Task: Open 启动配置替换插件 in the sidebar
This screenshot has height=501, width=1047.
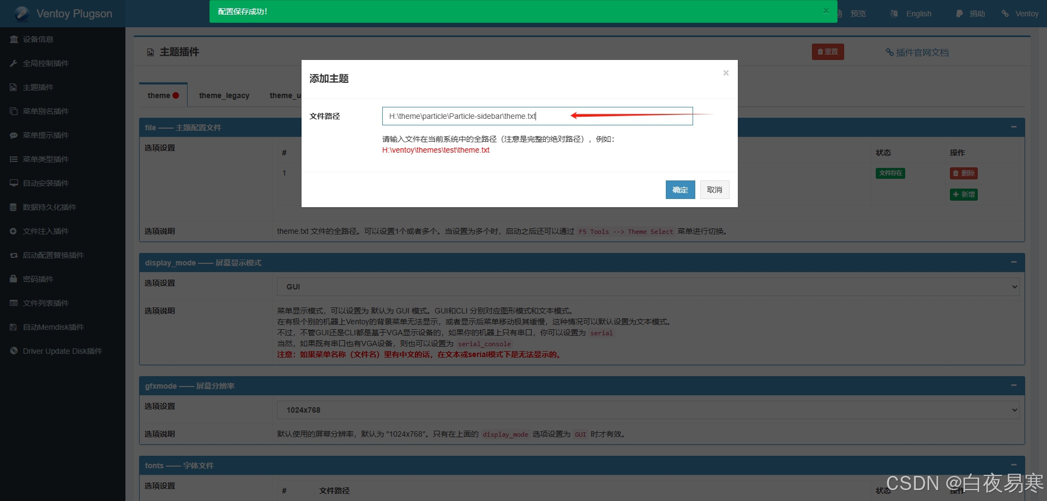Action: (x=53, y=255)
